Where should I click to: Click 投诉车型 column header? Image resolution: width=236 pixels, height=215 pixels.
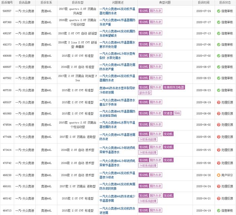[78, 3]
